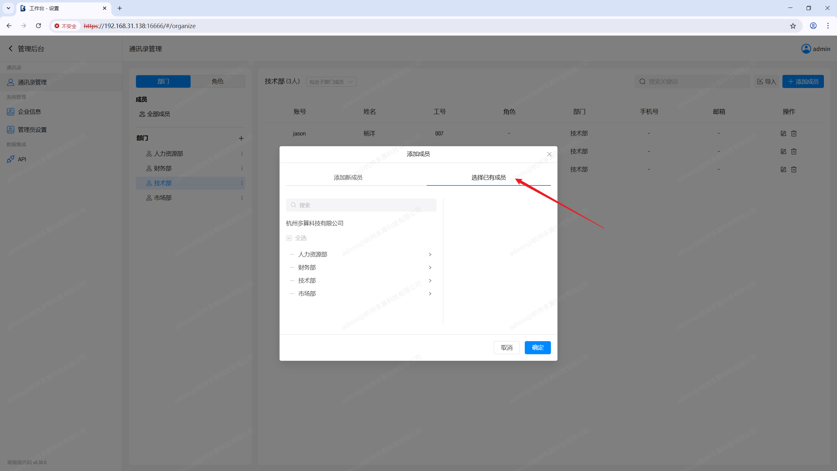Click the back arrow beside 管理后台
Screen dimensions: 837x471
(10, 48)
